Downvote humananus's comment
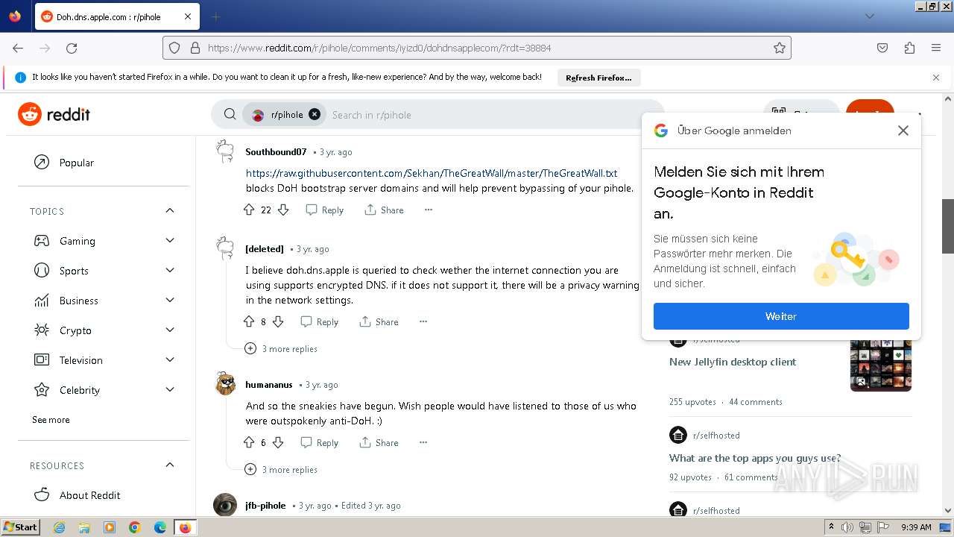Image resolution: width=954 pixels, height=537 pixels. click(x=278, y=443)
